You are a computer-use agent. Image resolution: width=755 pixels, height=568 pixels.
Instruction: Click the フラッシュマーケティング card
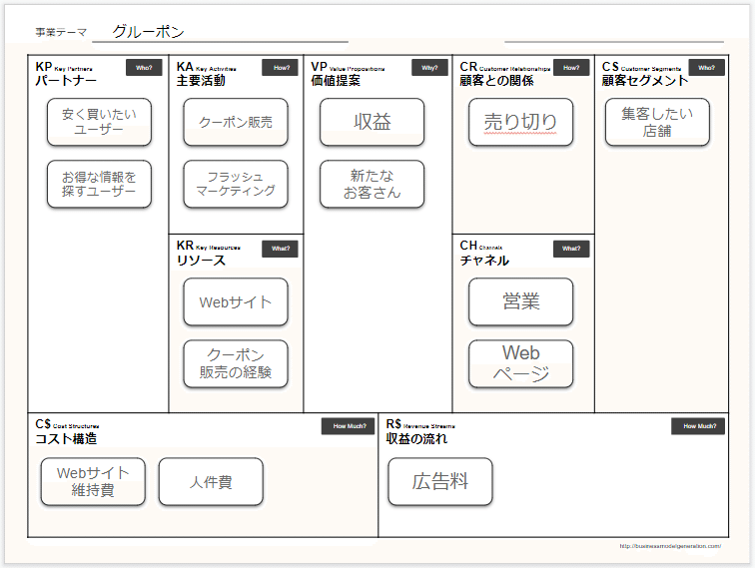coord(236,184)
